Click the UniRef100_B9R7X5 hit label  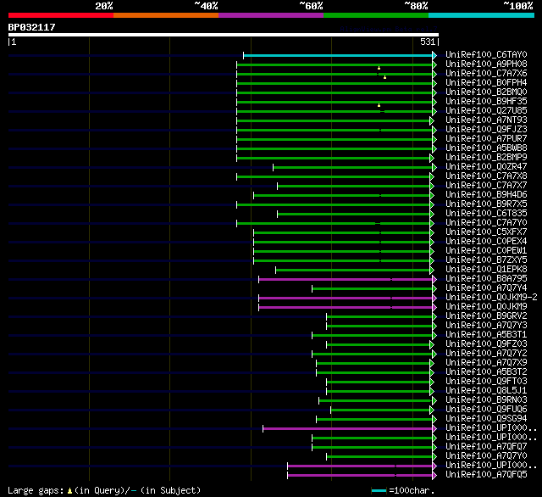(486, 204)
